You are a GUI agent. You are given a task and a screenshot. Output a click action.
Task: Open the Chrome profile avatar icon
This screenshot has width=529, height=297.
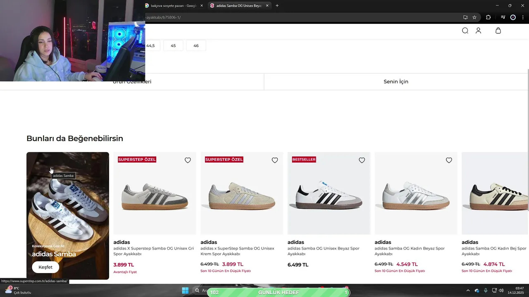tap(513, 17)
